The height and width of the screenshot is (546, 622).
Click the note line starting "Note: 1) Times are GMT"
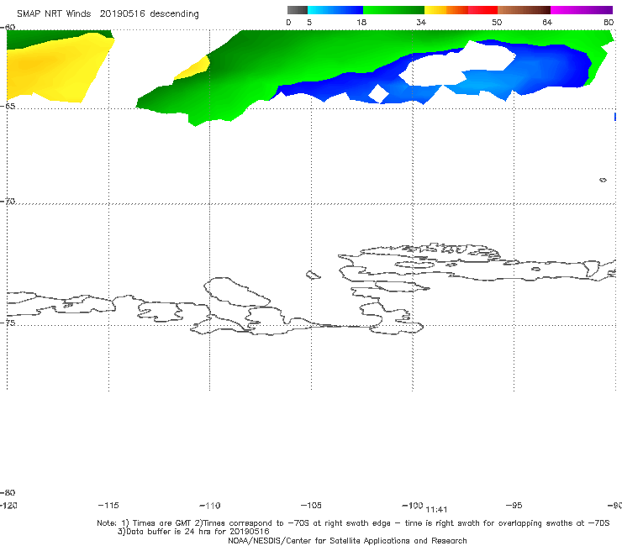pos(353,523)
